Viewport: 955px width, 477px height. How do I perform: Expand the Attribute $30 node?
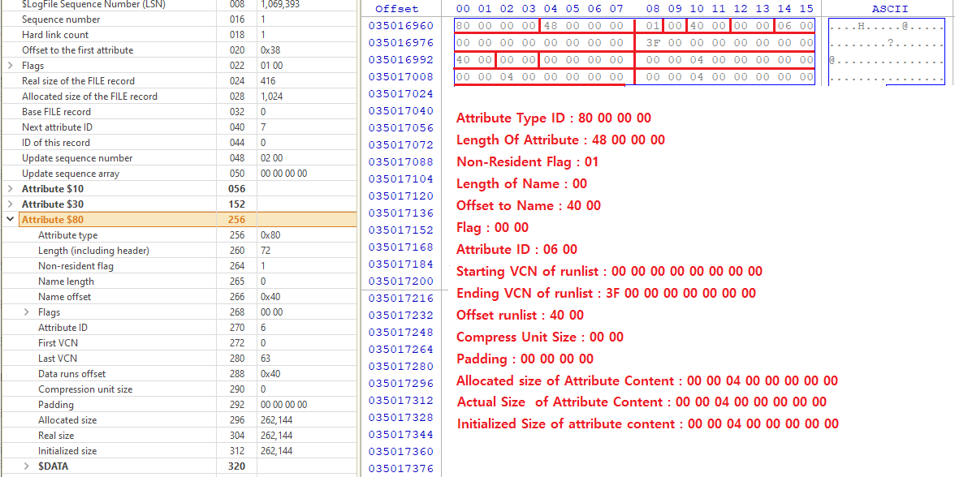10,204
